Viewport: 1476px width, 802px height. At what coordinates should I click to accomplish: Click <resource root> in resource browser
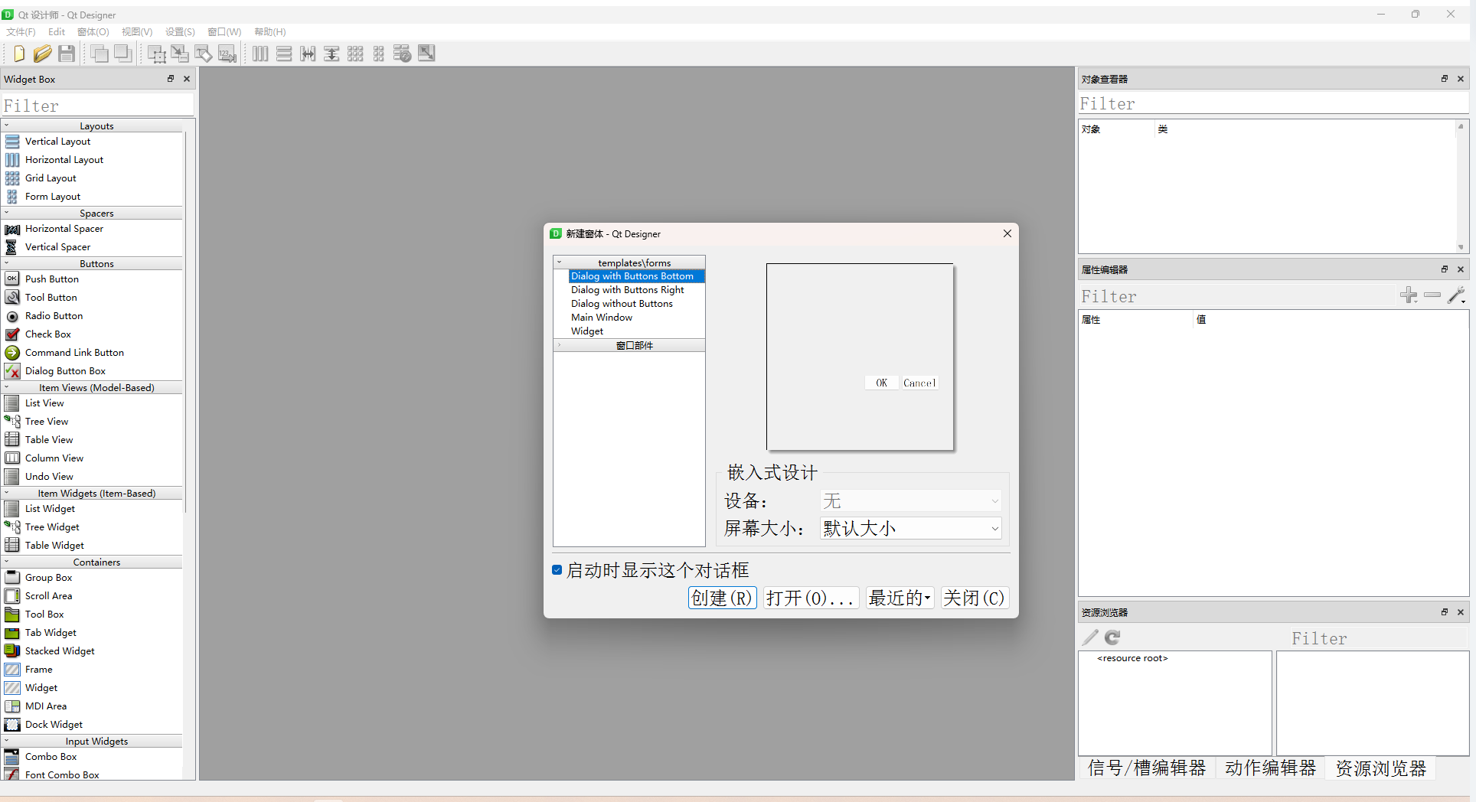(1132, 658)
